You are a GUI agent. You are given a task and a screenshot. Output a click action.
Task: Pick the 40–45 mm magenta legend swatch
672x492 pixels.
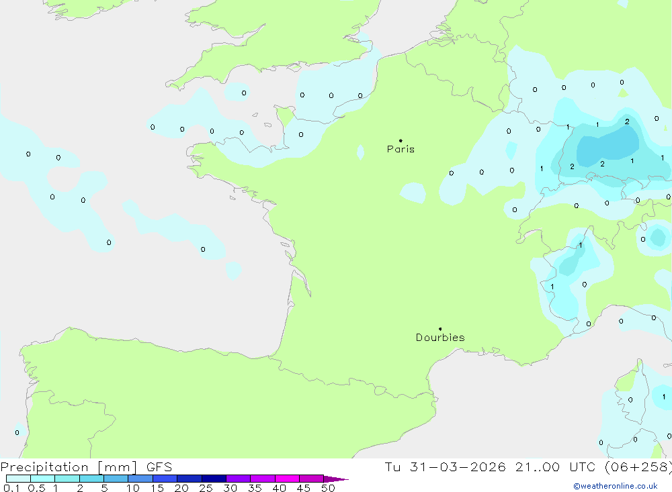pyautogui.click(x=287, y=479)
